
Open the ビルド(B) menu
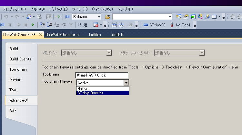(x=38, y=9)
